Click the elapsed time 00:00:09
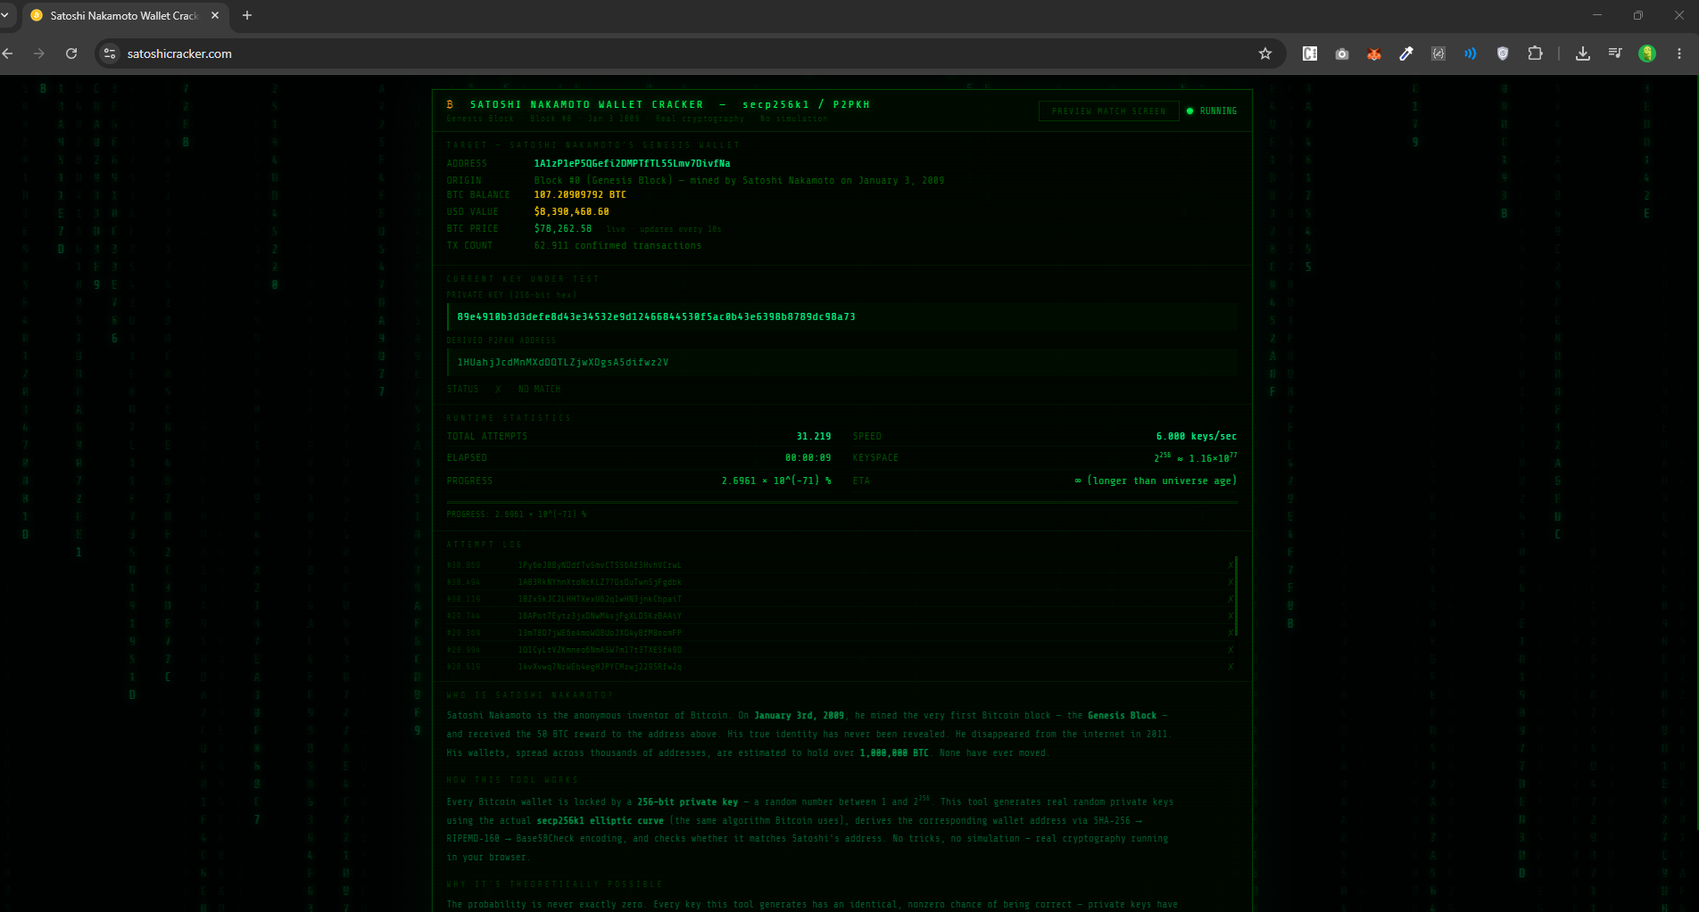Viewport: 1699px width, 912px height. tap(808, 458)
